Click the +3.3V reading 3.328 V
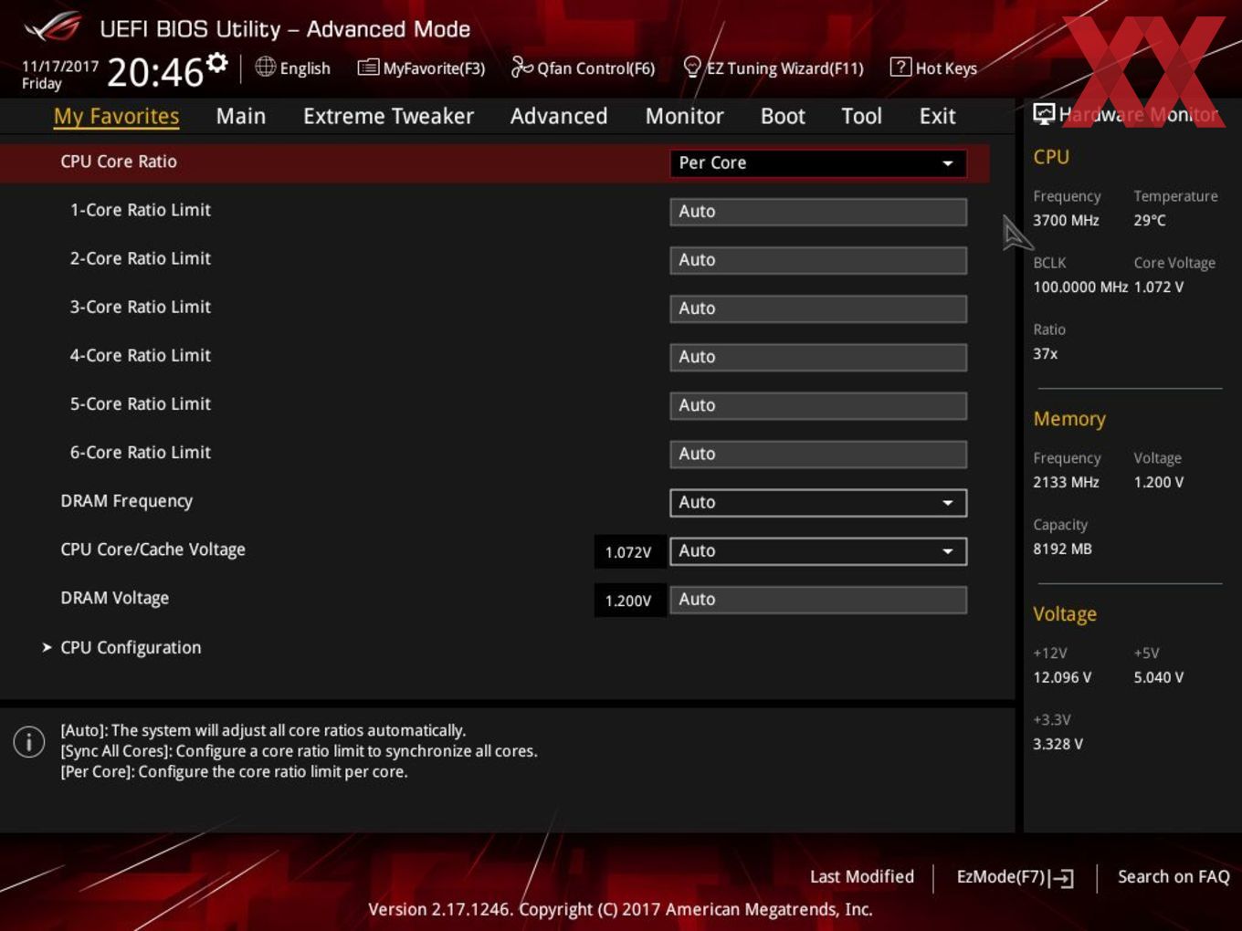 [x=1058, y=744]
